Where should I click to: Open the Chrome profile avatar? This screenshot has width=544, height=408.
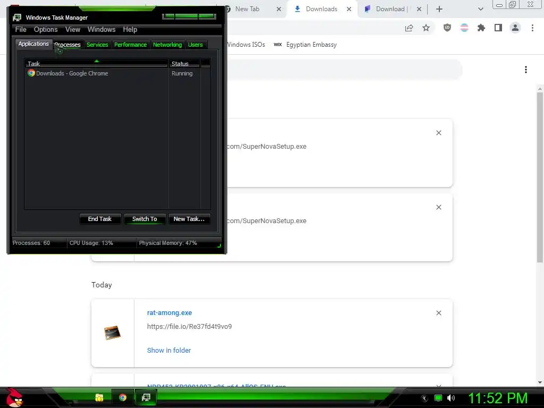click(x=515, y=28)
